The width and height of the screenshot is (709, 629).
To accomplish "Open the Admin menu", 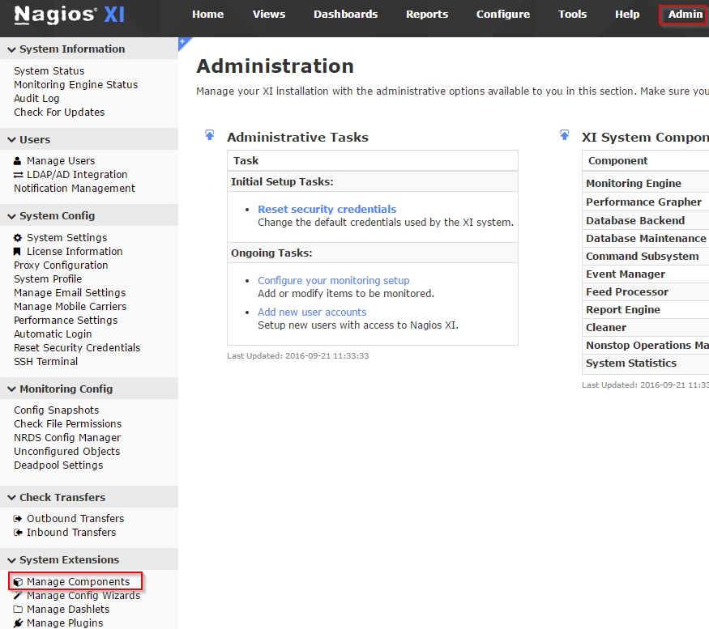I will click(x=684, y=15).
